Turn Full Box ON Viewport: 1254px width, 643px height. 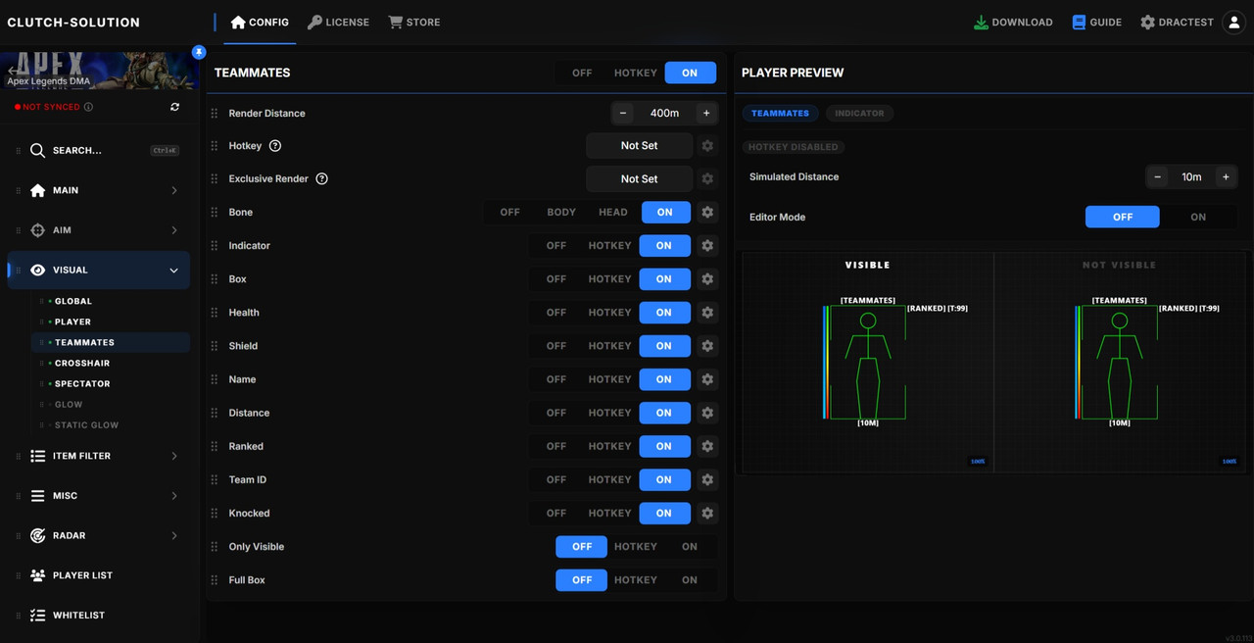click(x=690, y=580)
